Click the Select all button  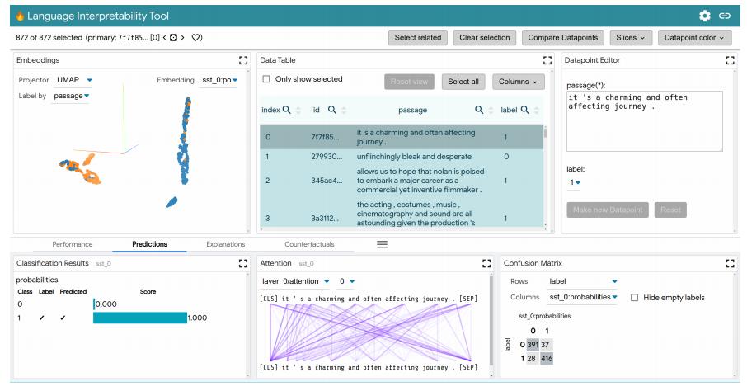pyautogui.click(x=463, y=82)
